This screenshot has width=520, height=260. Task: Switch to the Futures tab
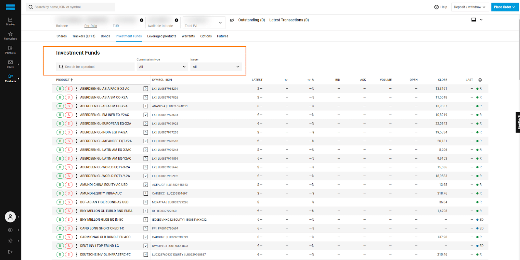pos(223,36)
